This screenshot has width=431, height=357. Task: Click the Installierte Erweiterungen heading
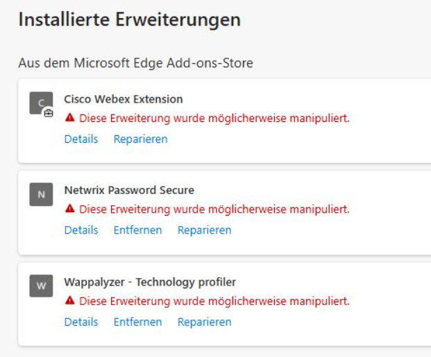pos(129,20)
